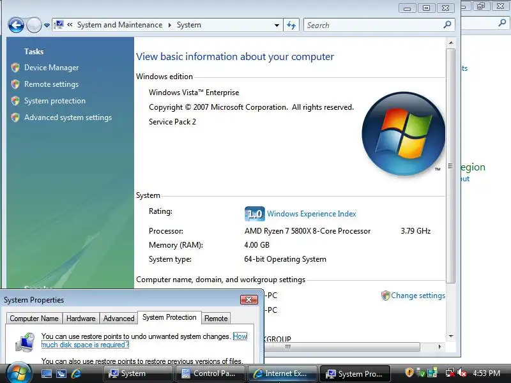This screenshot has width=511, height=383.
Task: Click Show Desktop quick launch icon
Action: point(46,373)
